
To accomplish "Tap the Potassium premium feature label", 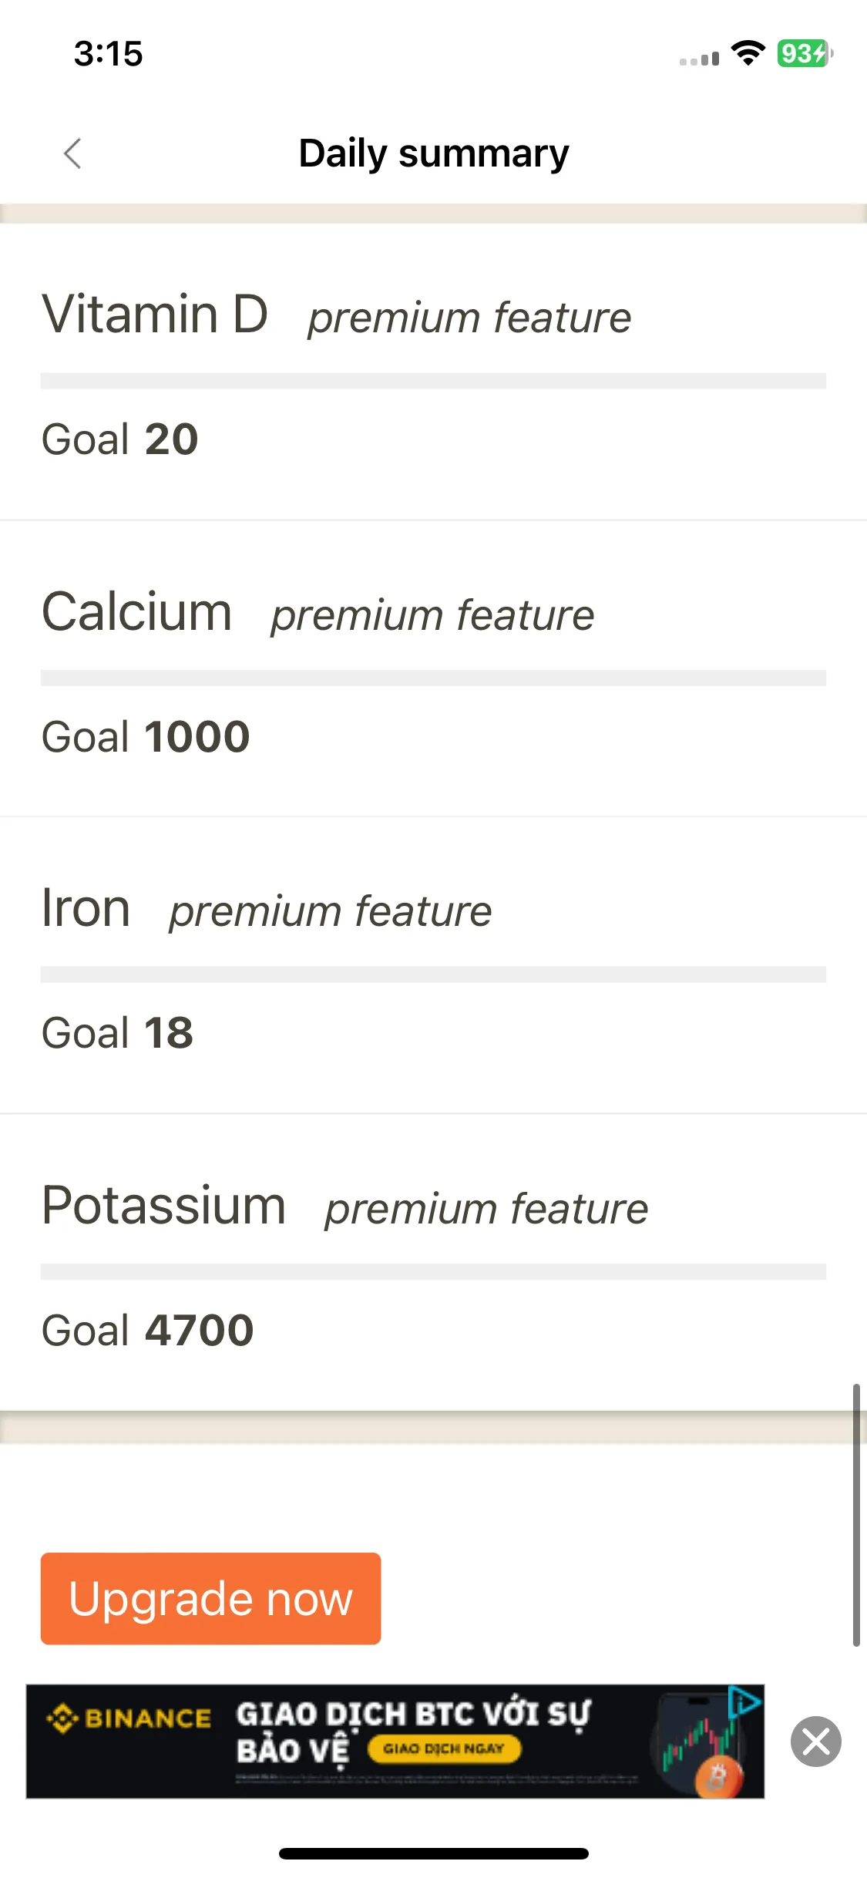I will 486,1208.
